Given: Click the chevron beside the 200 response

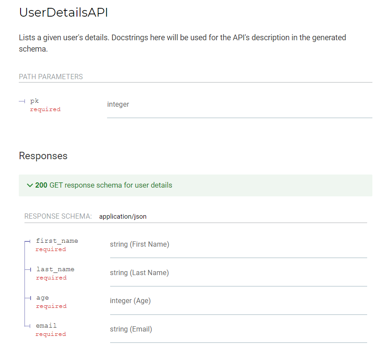Looking at the screenshot, I should click(x=29, y=185).
